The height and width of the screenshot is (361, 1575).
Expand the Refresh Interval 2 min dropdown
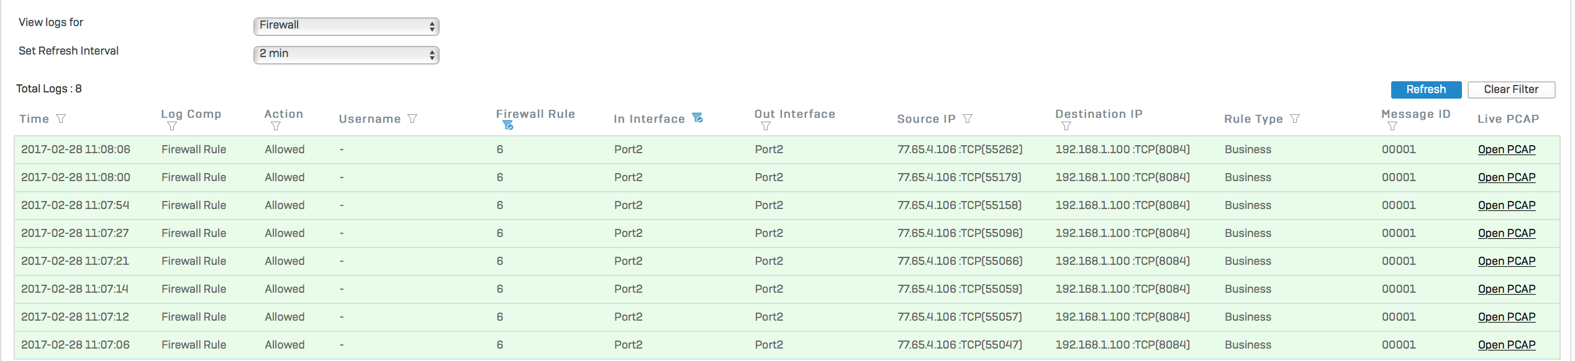[347, 55]
